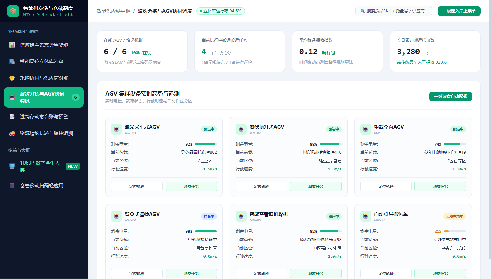Click the robot avatar of 潜伏顶升式AGV card

(241, 129)
